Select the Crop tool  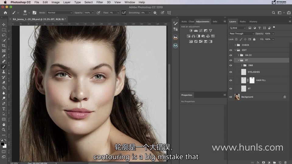point(4,46)
